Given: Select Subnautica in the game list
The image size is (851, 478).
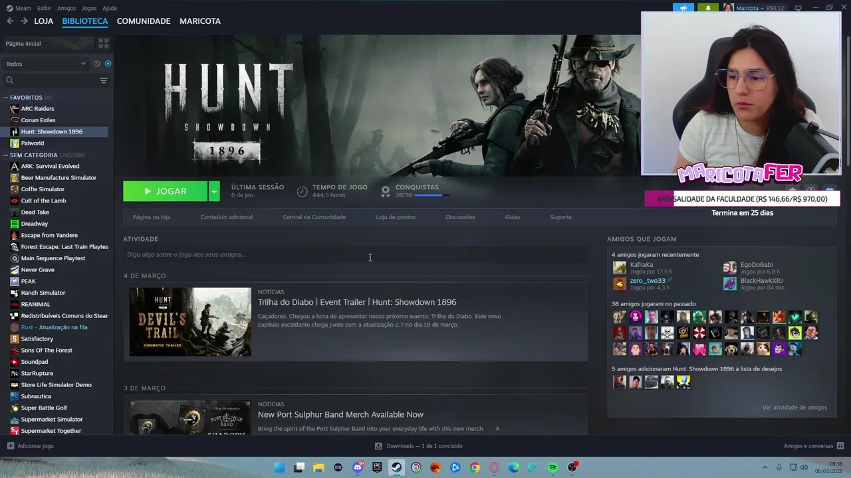Looking at the screenshot, I should 55,396.
